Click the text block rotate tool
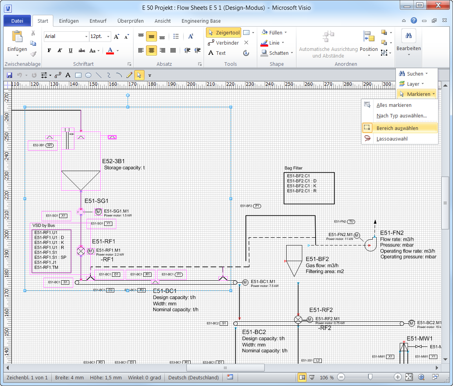The image size is (453, 386). [x=246, y=53]
